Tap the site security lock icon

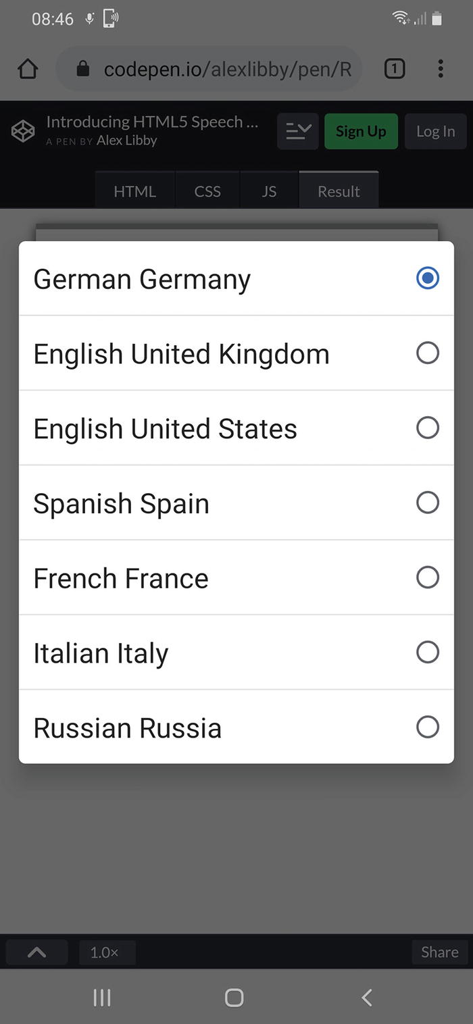tap(83, 69)
